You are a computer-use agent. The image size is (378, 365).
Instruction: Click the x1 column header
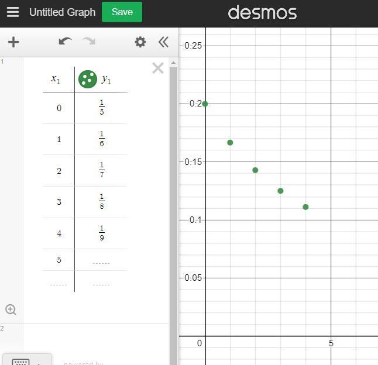tap(56, 79)
